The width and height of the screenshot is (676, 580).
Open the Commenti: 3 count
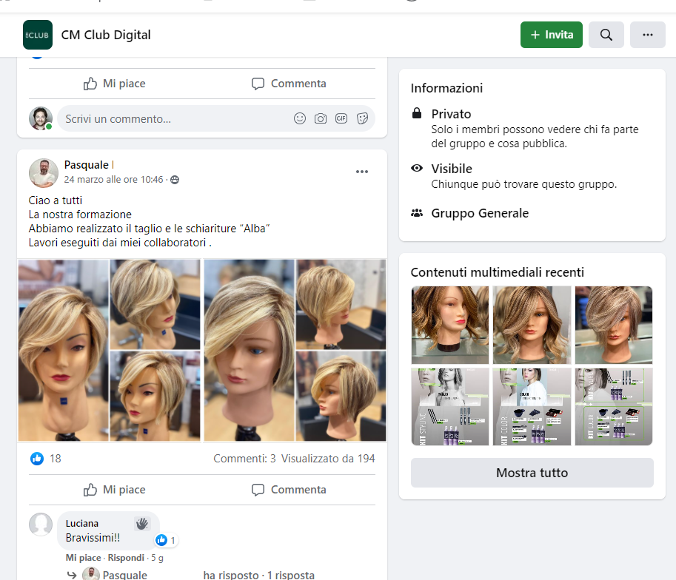coord(244,459)
